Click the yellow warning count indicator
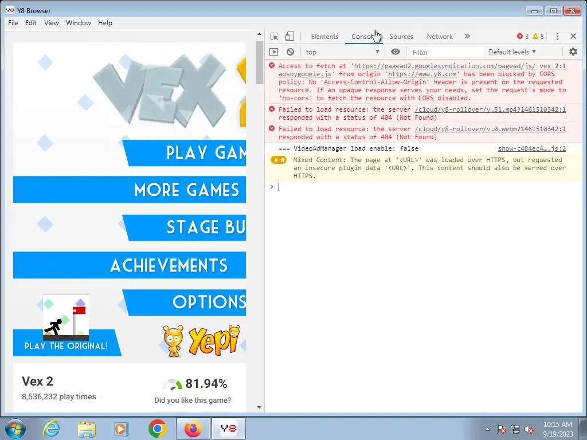This screenshot has height=440, width=587. (x=538, y=36)
